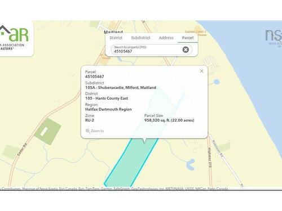Viewport: 282px width, 211px height.
Task: Click the Cedar Rd label on map
Action: click(x=22, y=150)
